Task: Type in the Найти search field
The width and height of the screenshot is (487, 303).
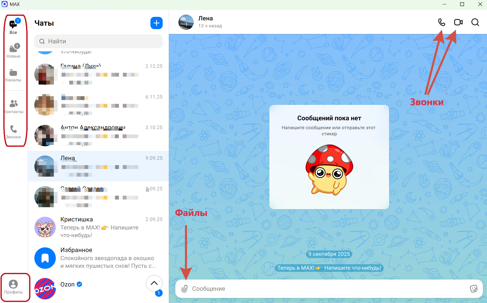Action: click(102, 41)
